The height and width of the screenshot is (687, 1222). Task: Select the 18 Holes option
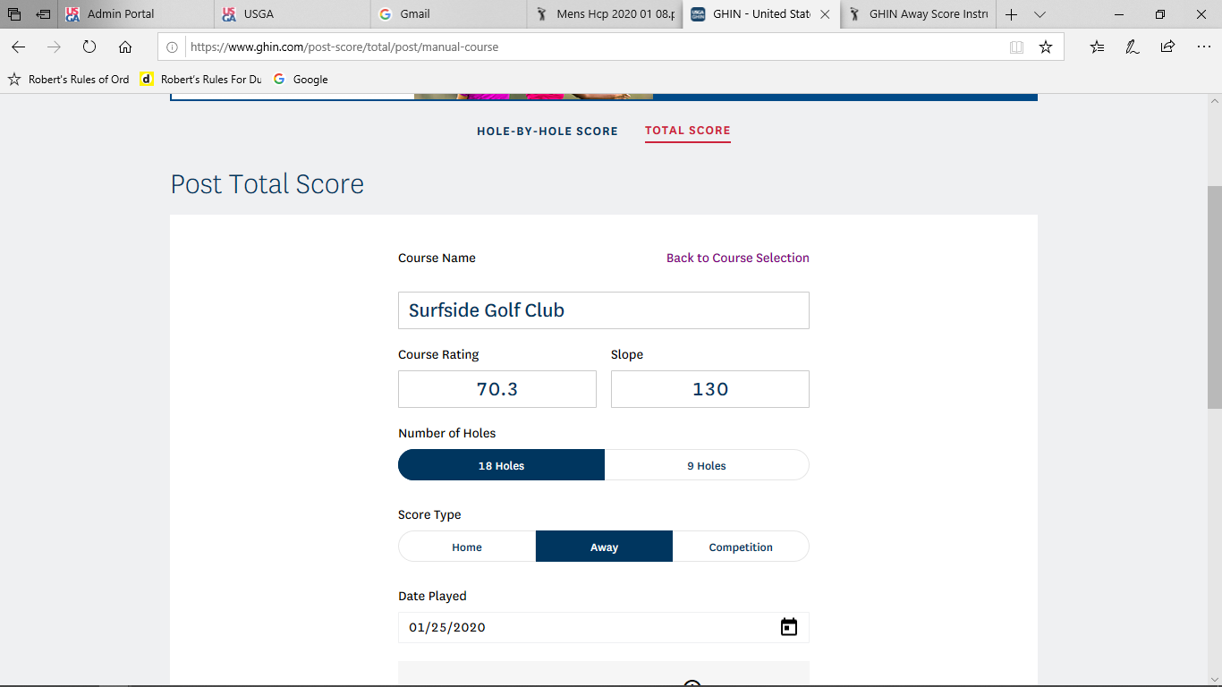click(x=501, y=465)
